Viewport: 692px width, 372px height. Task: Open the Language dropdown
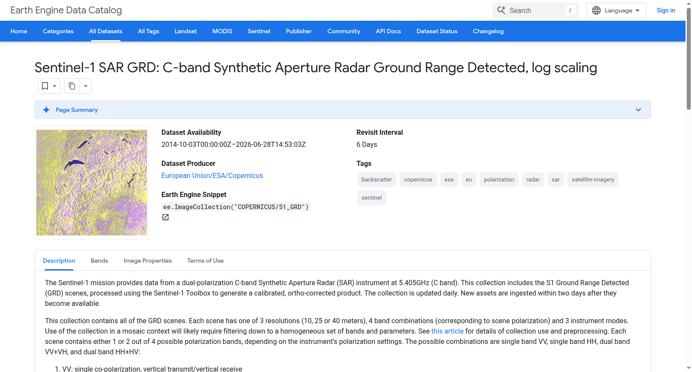tap(616, 10)
